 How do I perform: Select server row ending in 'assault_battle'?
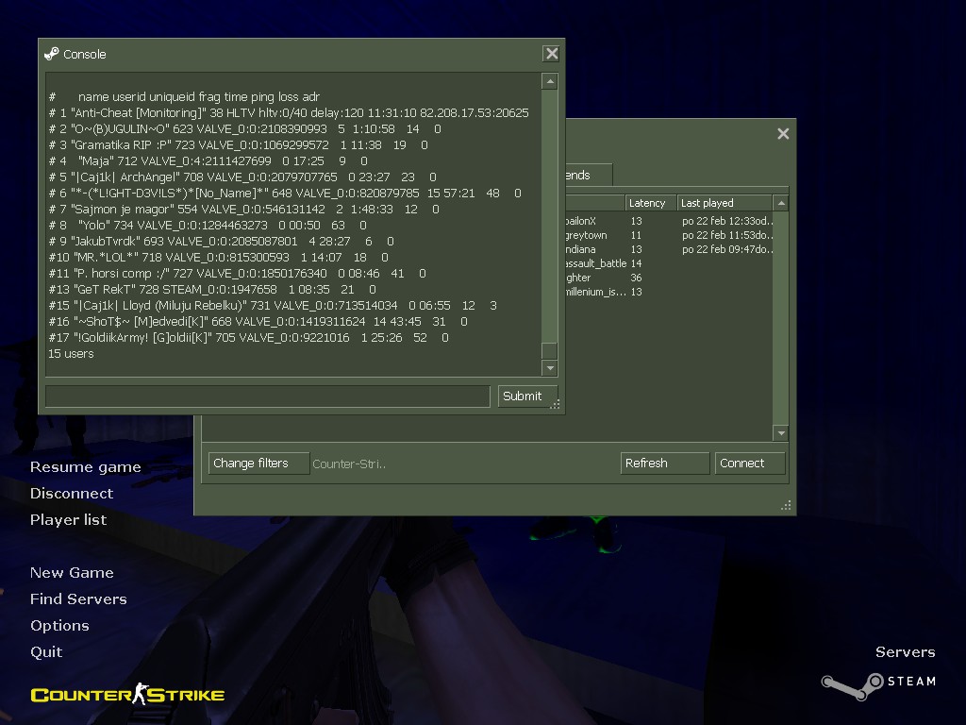coord(669,263)
